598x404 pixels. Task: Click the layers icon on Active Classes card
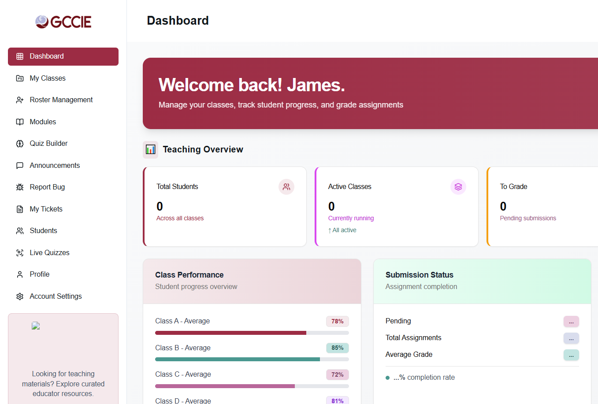(x=458, y=187)
